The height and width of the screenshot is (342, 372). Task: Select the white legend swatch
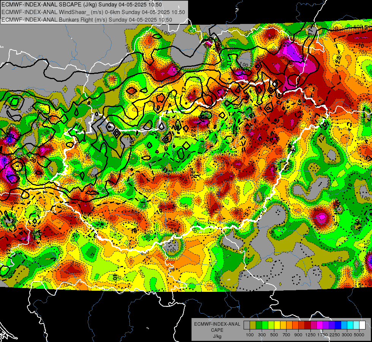point(362,325)
